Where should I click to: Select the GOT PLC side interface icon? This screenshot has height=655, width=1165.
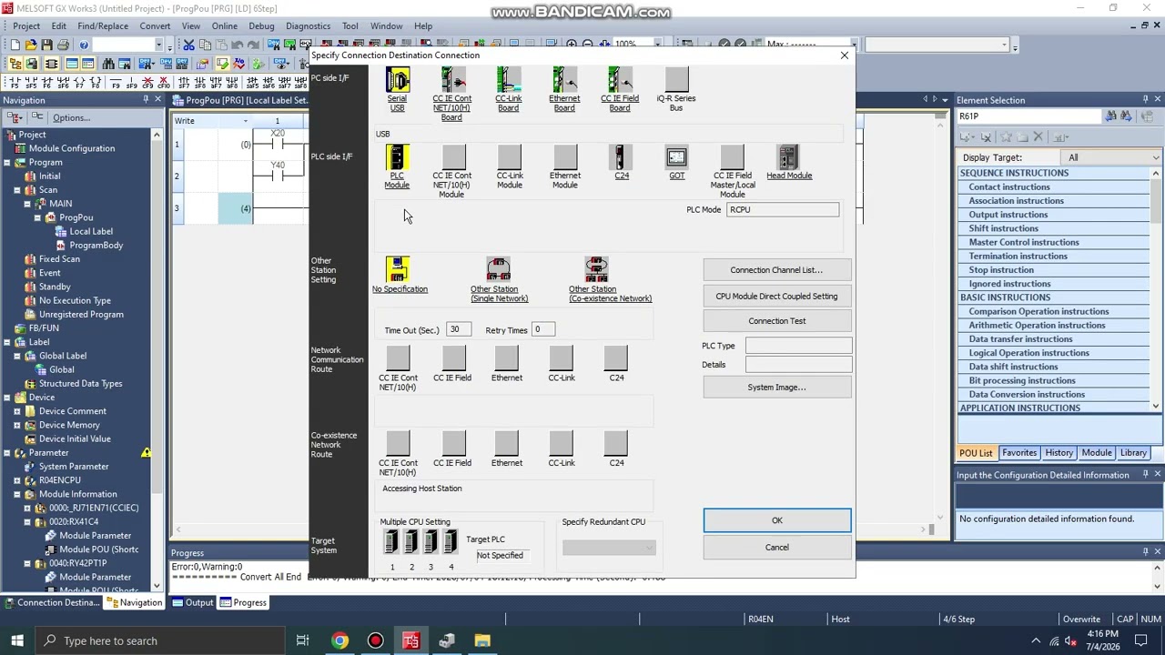(x=676, y=158)
